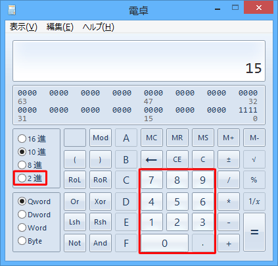Image resolution: width=278 pixels, height=266 pixels.
Task: Click the equals button
Action: pos(254,232)
